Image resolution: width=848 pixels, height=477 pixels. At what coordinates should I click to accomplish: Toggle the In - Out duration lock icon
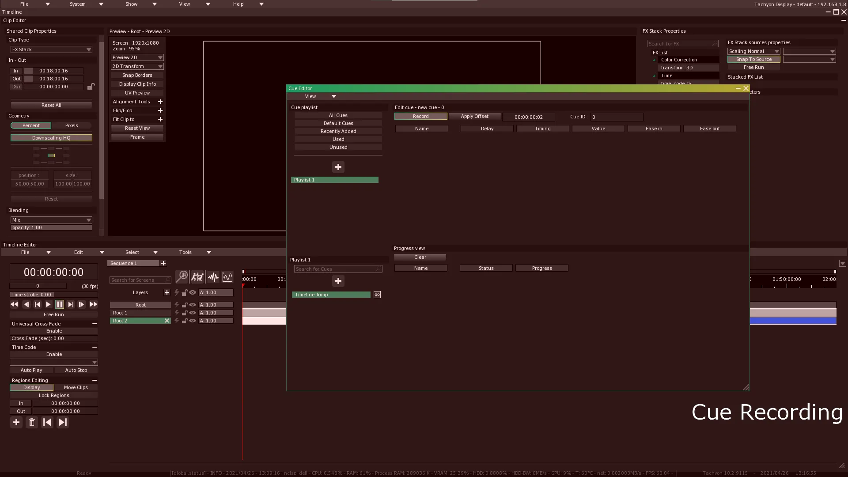91,86
